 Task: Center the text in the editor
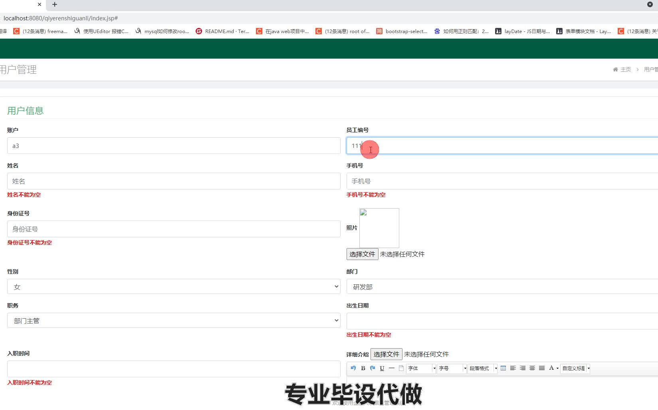tap(532, 368)
